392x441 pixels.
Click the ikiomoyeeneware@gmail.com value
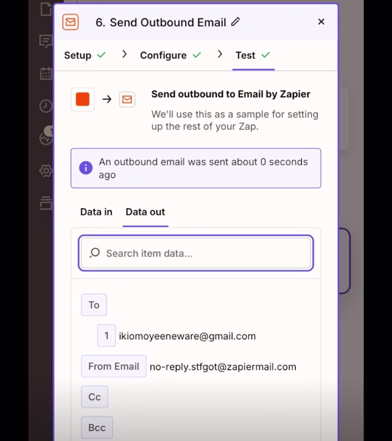[x=187, y=336]
